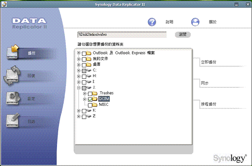Select the MISC folder name
Viewport: 252px width, 166px height.
click(104, 105)
